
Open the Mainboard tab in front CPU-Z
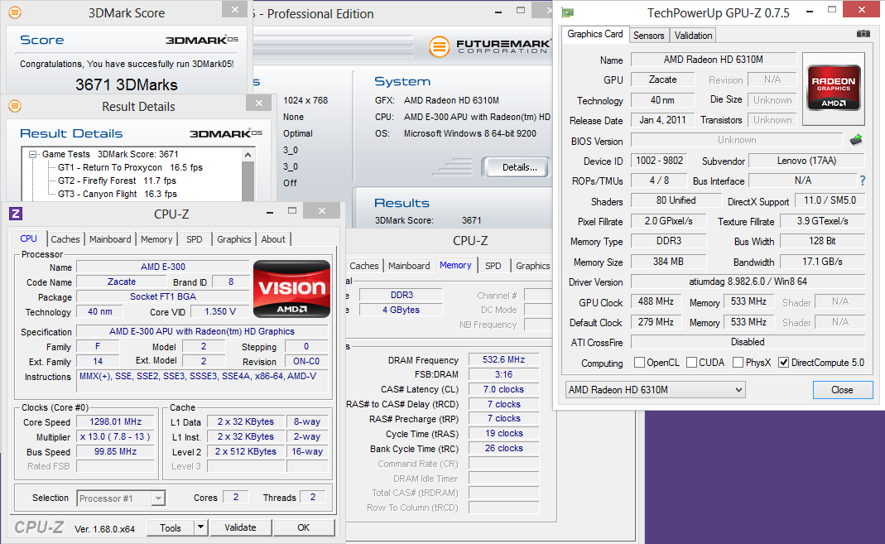point(110,239)
